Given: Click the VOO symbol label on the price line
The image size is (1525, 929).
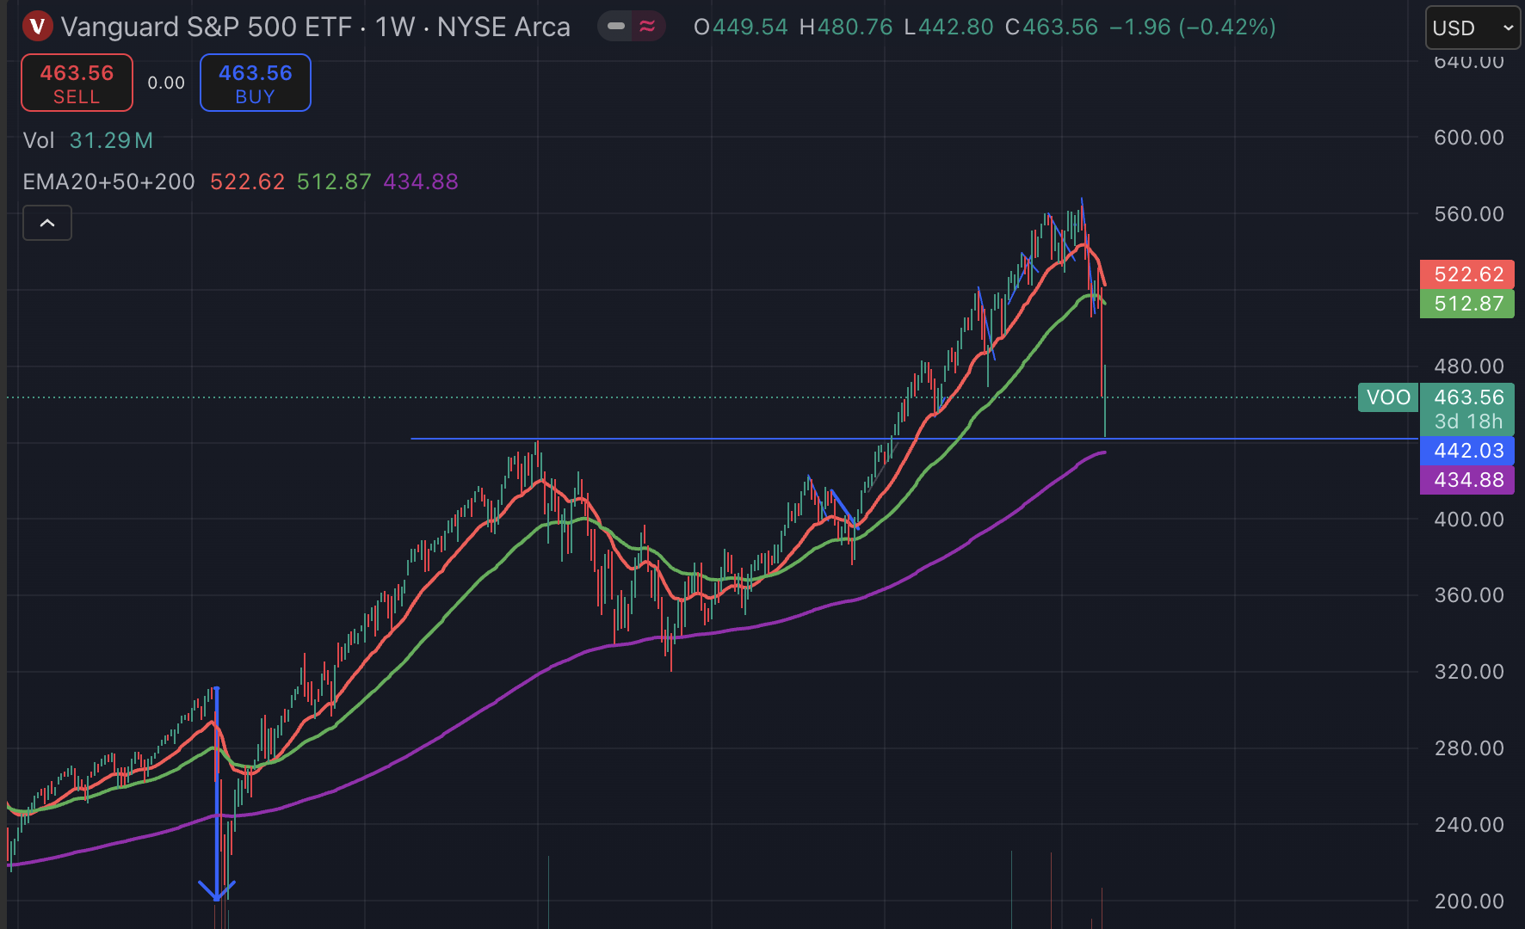Looking at the screenshot, I should (1388, 397).
